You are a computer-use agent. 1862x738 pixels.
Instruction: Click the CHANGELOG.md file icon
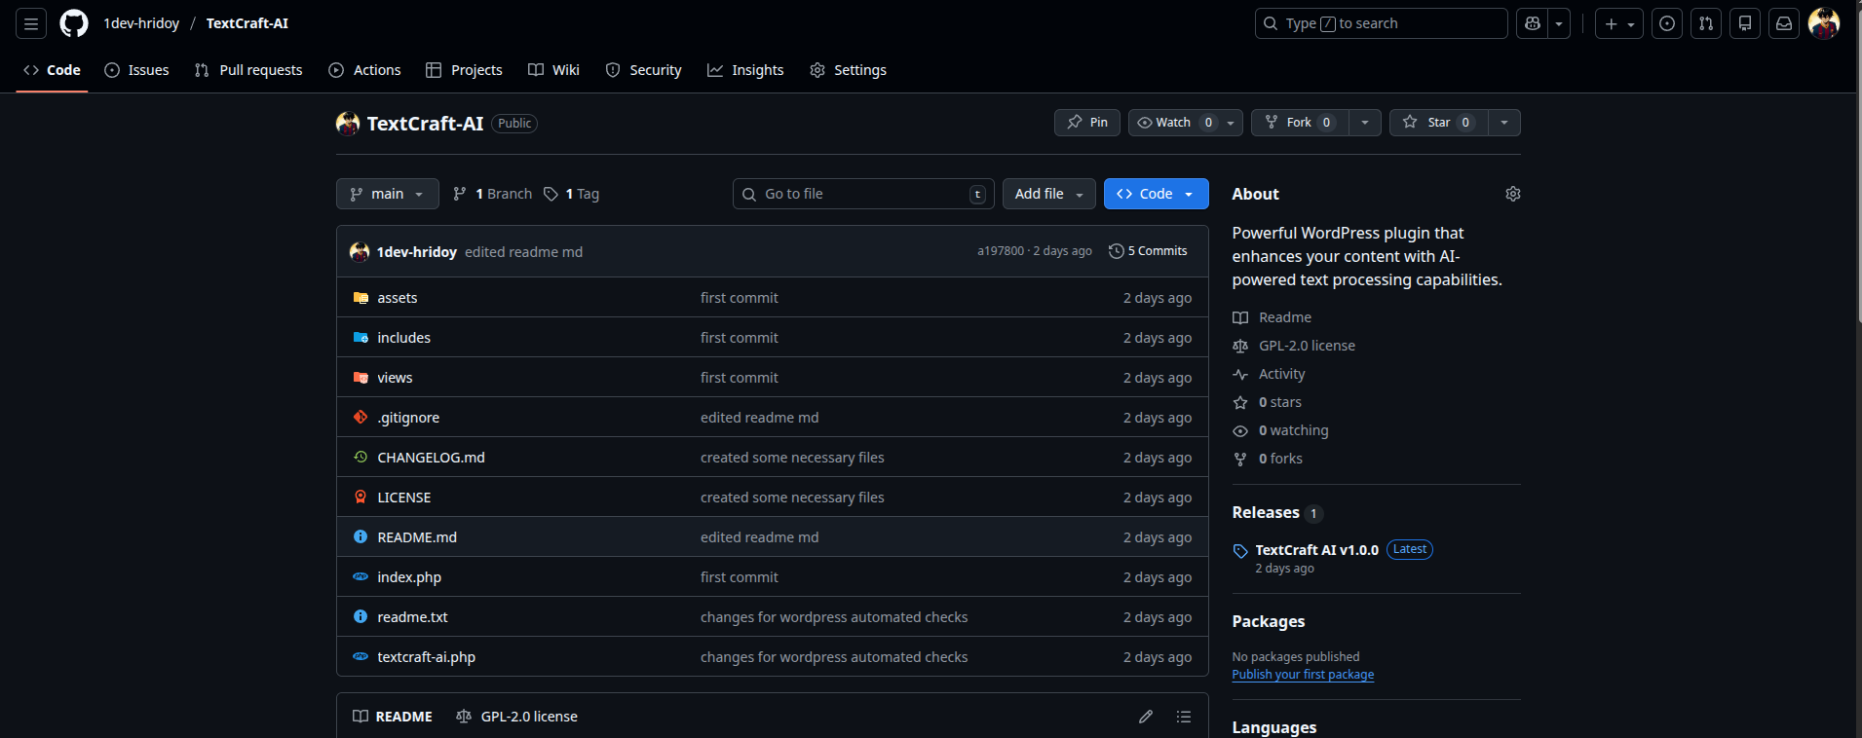click(361, 458)
